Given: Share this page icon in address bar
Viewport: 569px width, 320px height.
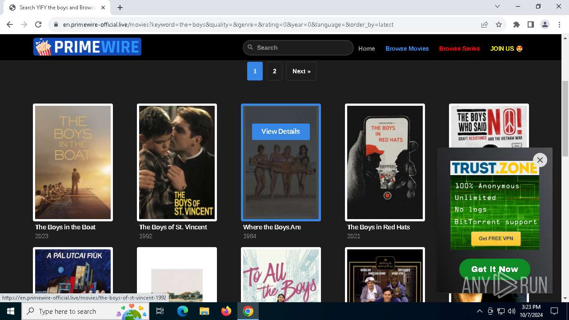Looking at the screenshot, I should [x=485, y=24].
